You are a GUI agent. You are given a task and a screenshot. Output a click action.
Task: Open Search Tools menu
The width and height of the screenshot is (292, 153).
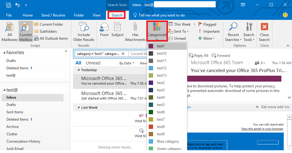coord(249,31)
